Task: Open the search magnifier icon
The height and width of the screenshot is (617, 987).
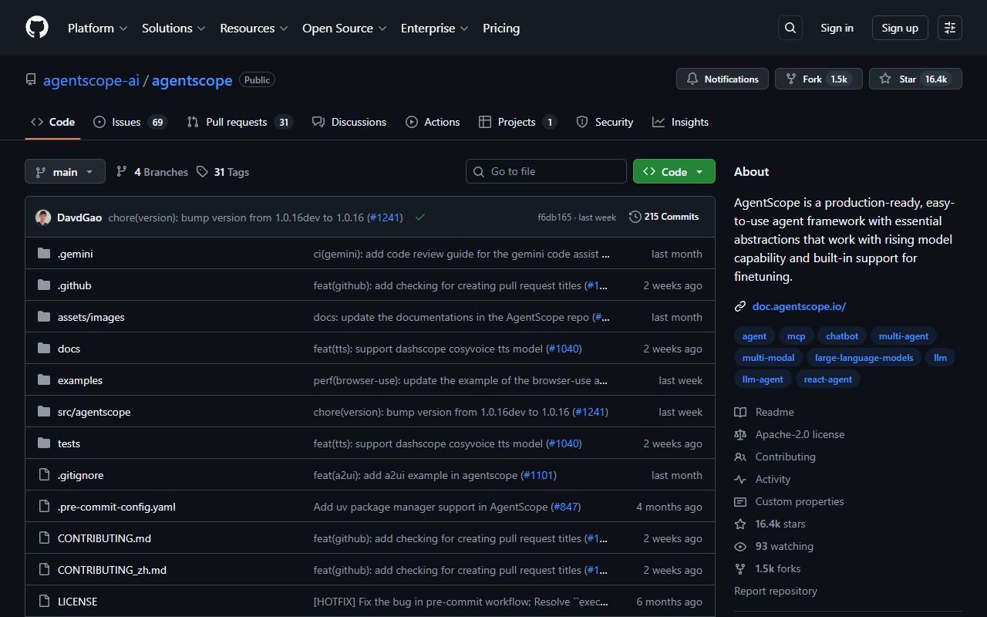Action: point(790,28)
